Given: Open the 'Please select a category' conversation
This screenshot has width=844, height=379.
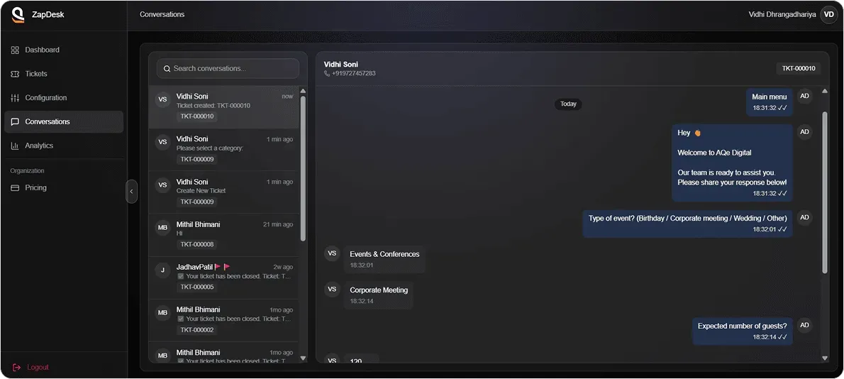Looking at the screenshot, I should 224,150.
